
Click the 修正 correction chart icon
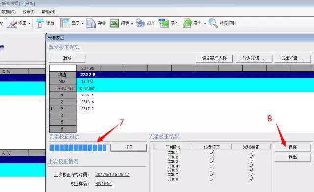pyautogui.click(x=12, y=23)
